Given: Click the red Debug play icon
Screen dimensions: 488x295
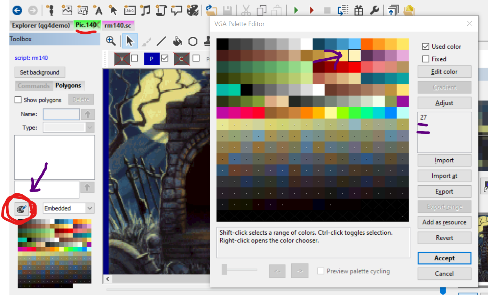Looking at the screenshot, I should (312, 10).
